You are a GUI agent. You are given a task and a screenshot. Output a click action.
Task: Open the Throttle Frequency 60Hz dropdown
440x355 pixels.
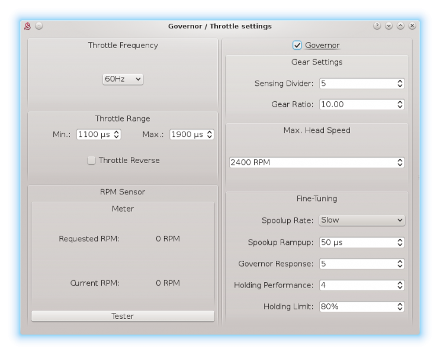(123, 79)
